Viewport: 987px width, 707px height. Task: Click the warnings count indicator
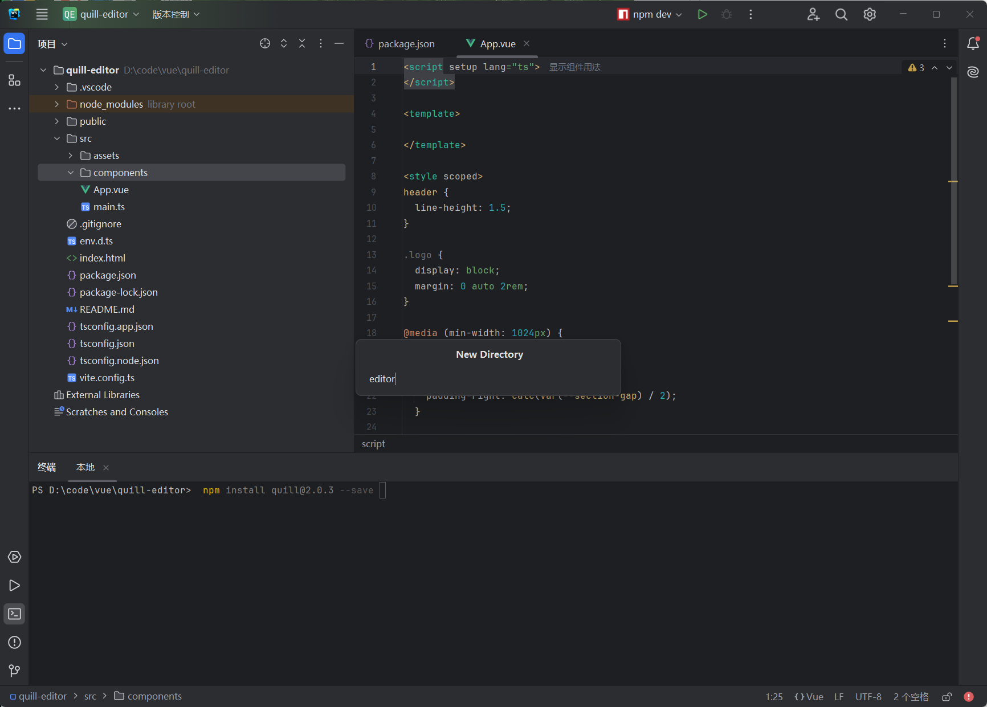916,68
